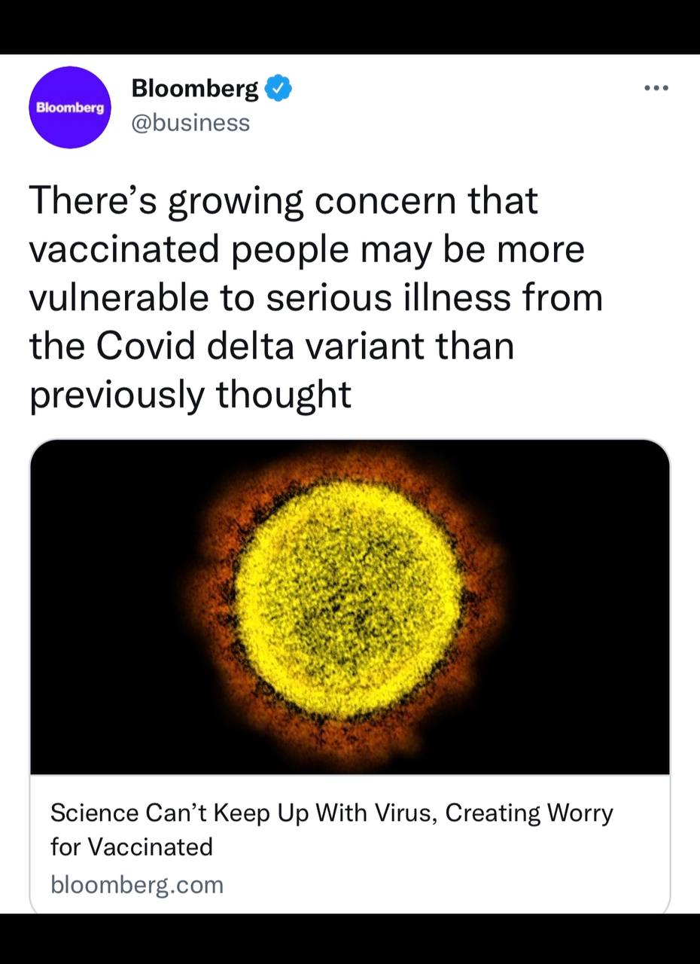Click the 'for Vaccinated' headline line
Viewport: 700px width, 964px height.
[132, 847]
